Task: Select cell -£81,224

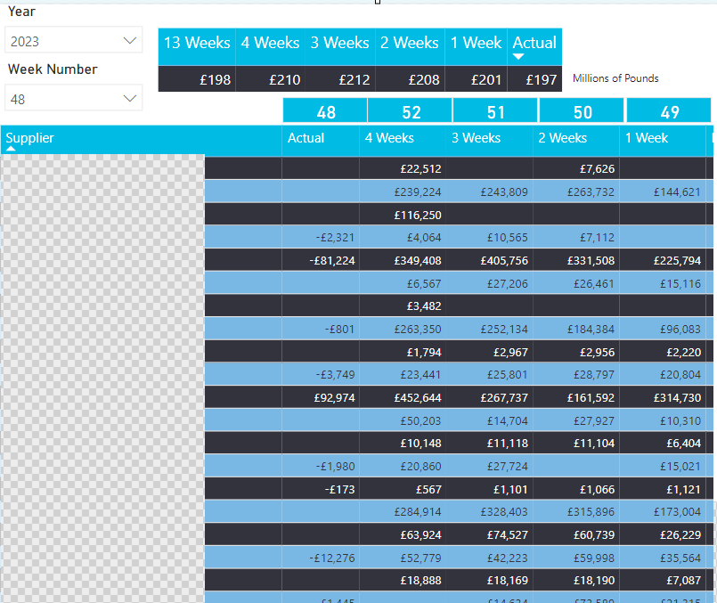Action: coord(332,261)
